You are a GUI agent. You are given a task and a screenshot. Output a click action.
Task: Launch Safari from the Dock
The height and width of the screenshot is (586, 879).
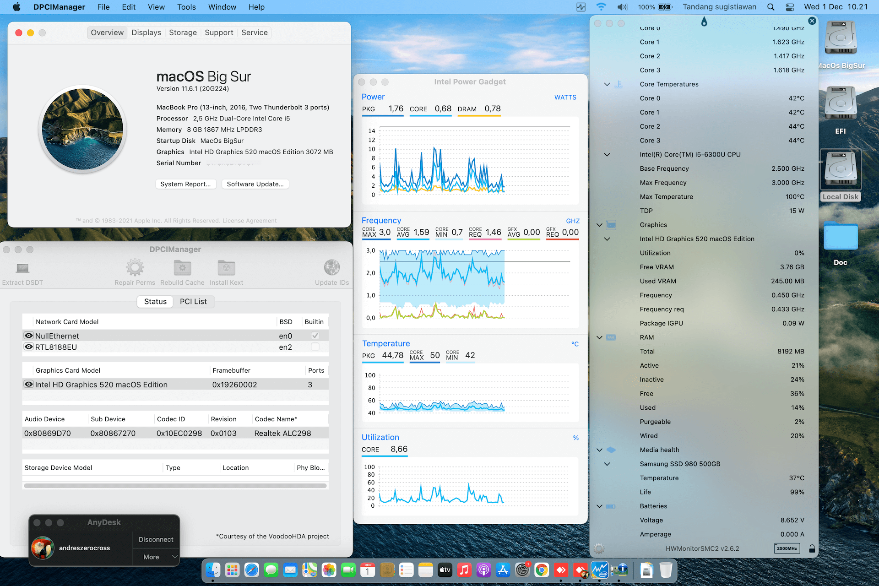point(251,570)
